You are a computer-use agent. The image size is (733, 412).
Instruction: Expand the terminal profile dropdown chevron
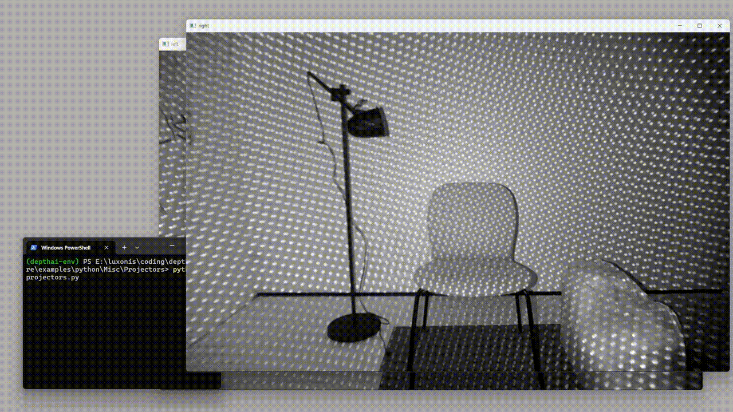137,248
